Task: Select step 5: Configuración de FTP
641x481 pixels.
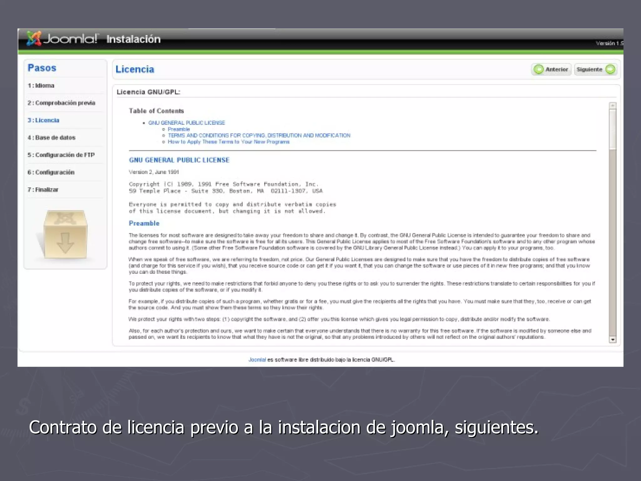Action: coord(61,155)
